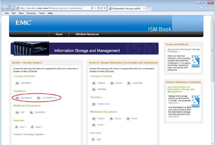Play the Symmetrix concept video icon
The image size is (215, 146).
tap(17, 83)
